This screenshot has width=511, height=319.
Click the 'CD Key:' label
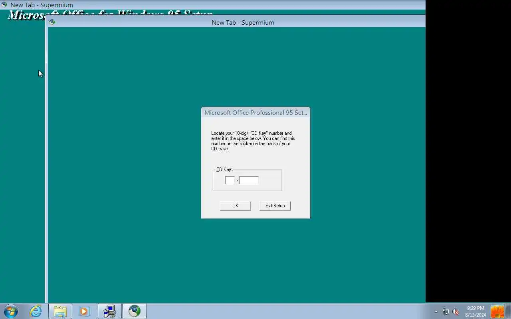pos(224,169)
